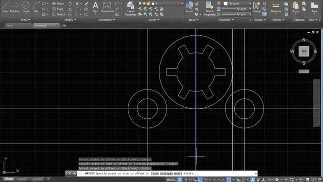Expand the Modify panel

pos(70,20)
